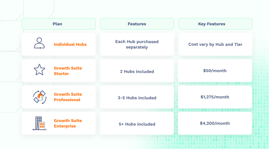Click the '2 Hubs included' cell
Screen dimensions: 269x149
137,71
